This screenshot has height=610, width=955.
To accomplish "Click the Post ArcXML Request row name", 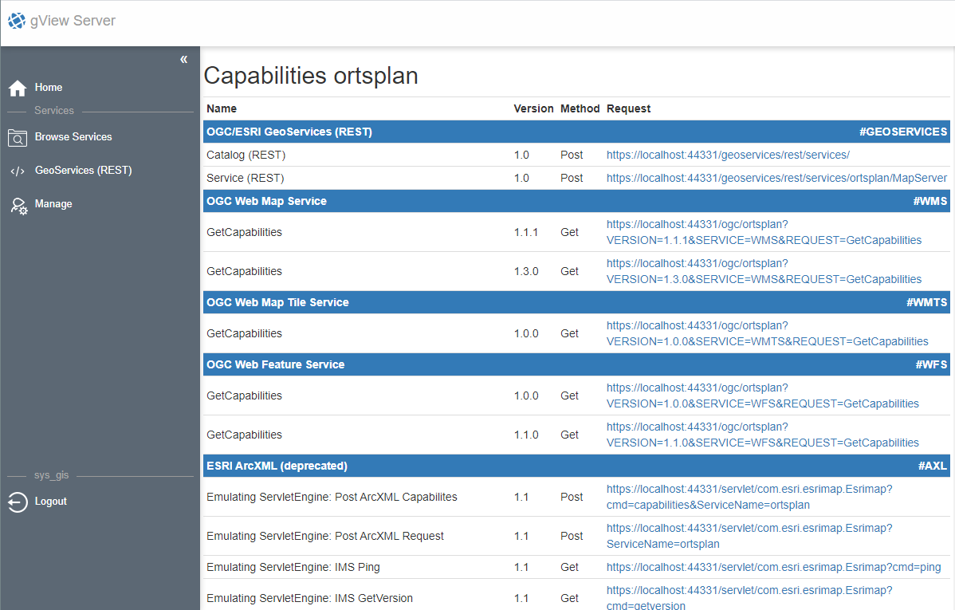I will 325,536.
